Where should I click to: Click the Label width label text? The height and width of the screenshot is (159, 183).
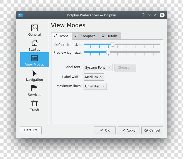(72, 77)
